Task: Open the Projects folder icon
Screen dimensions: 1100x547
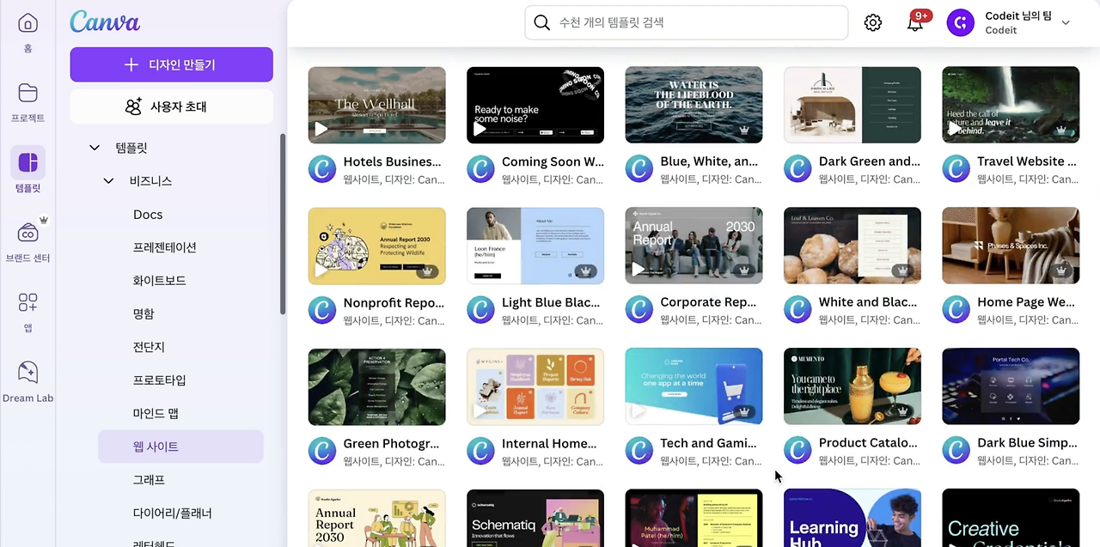Action: pos(27,93)
